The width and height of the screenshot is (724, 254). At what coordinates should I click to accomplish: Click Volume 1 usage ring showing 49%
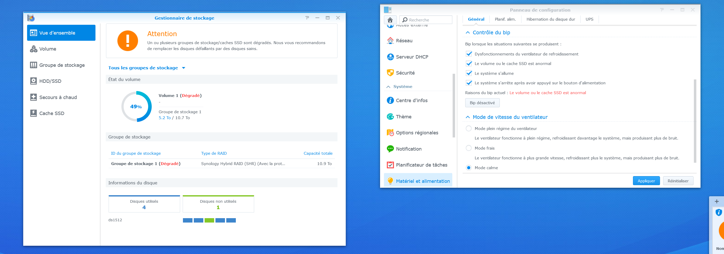tap(136, 106)
